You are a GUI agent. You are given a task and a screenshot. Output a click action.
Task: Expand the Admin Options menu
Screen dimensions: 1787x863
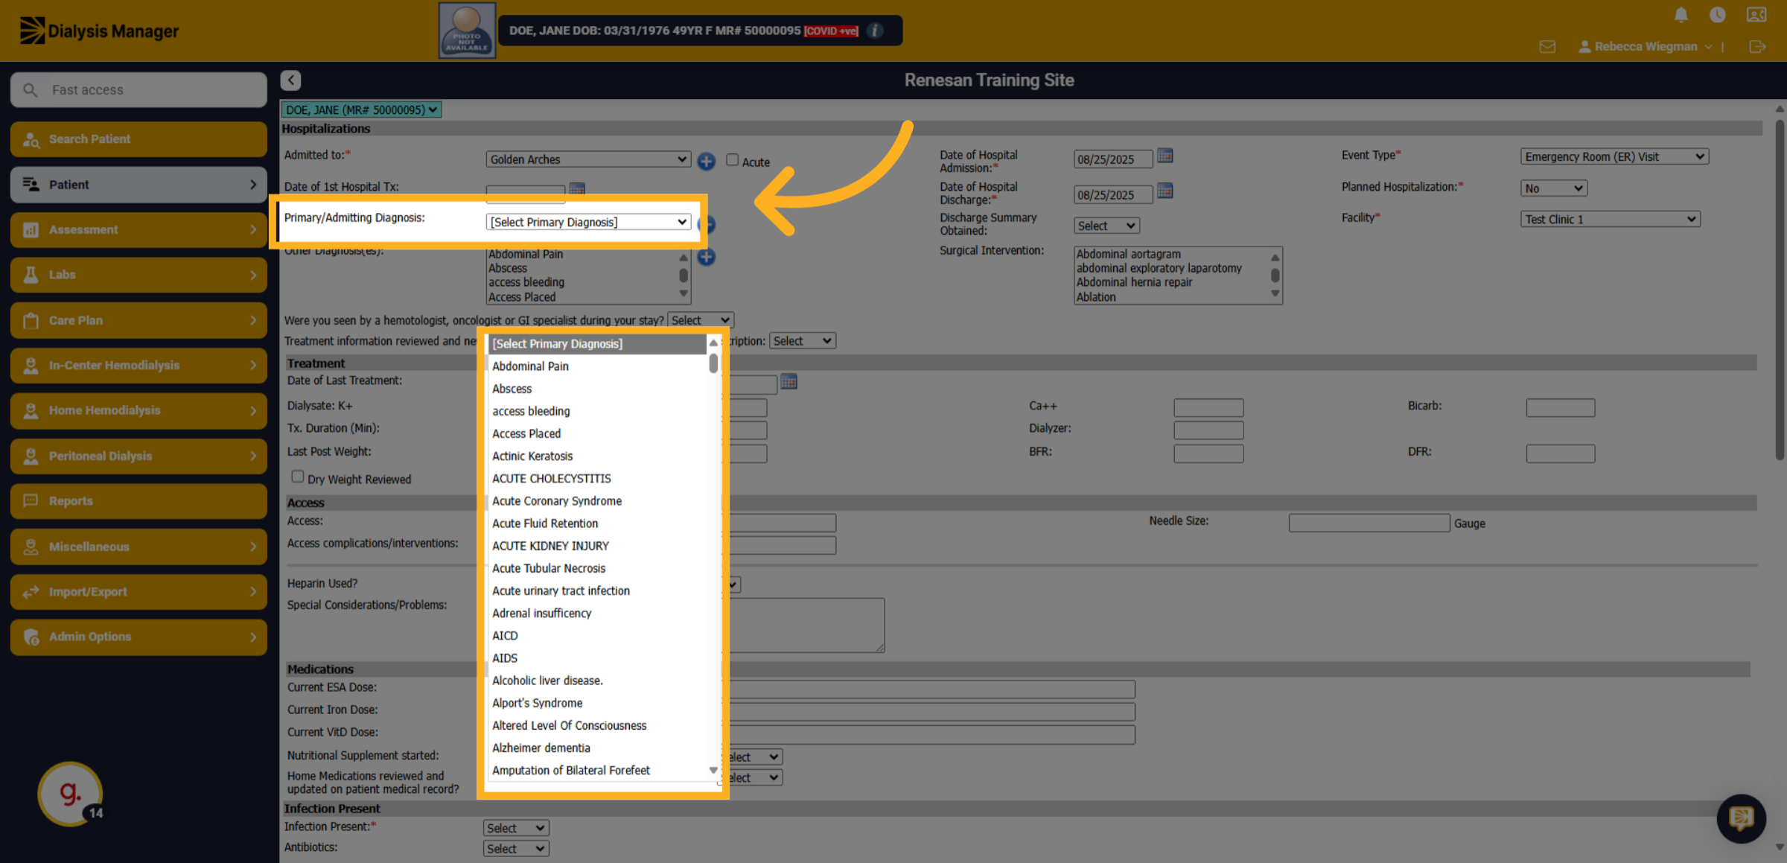pos(138,637)
